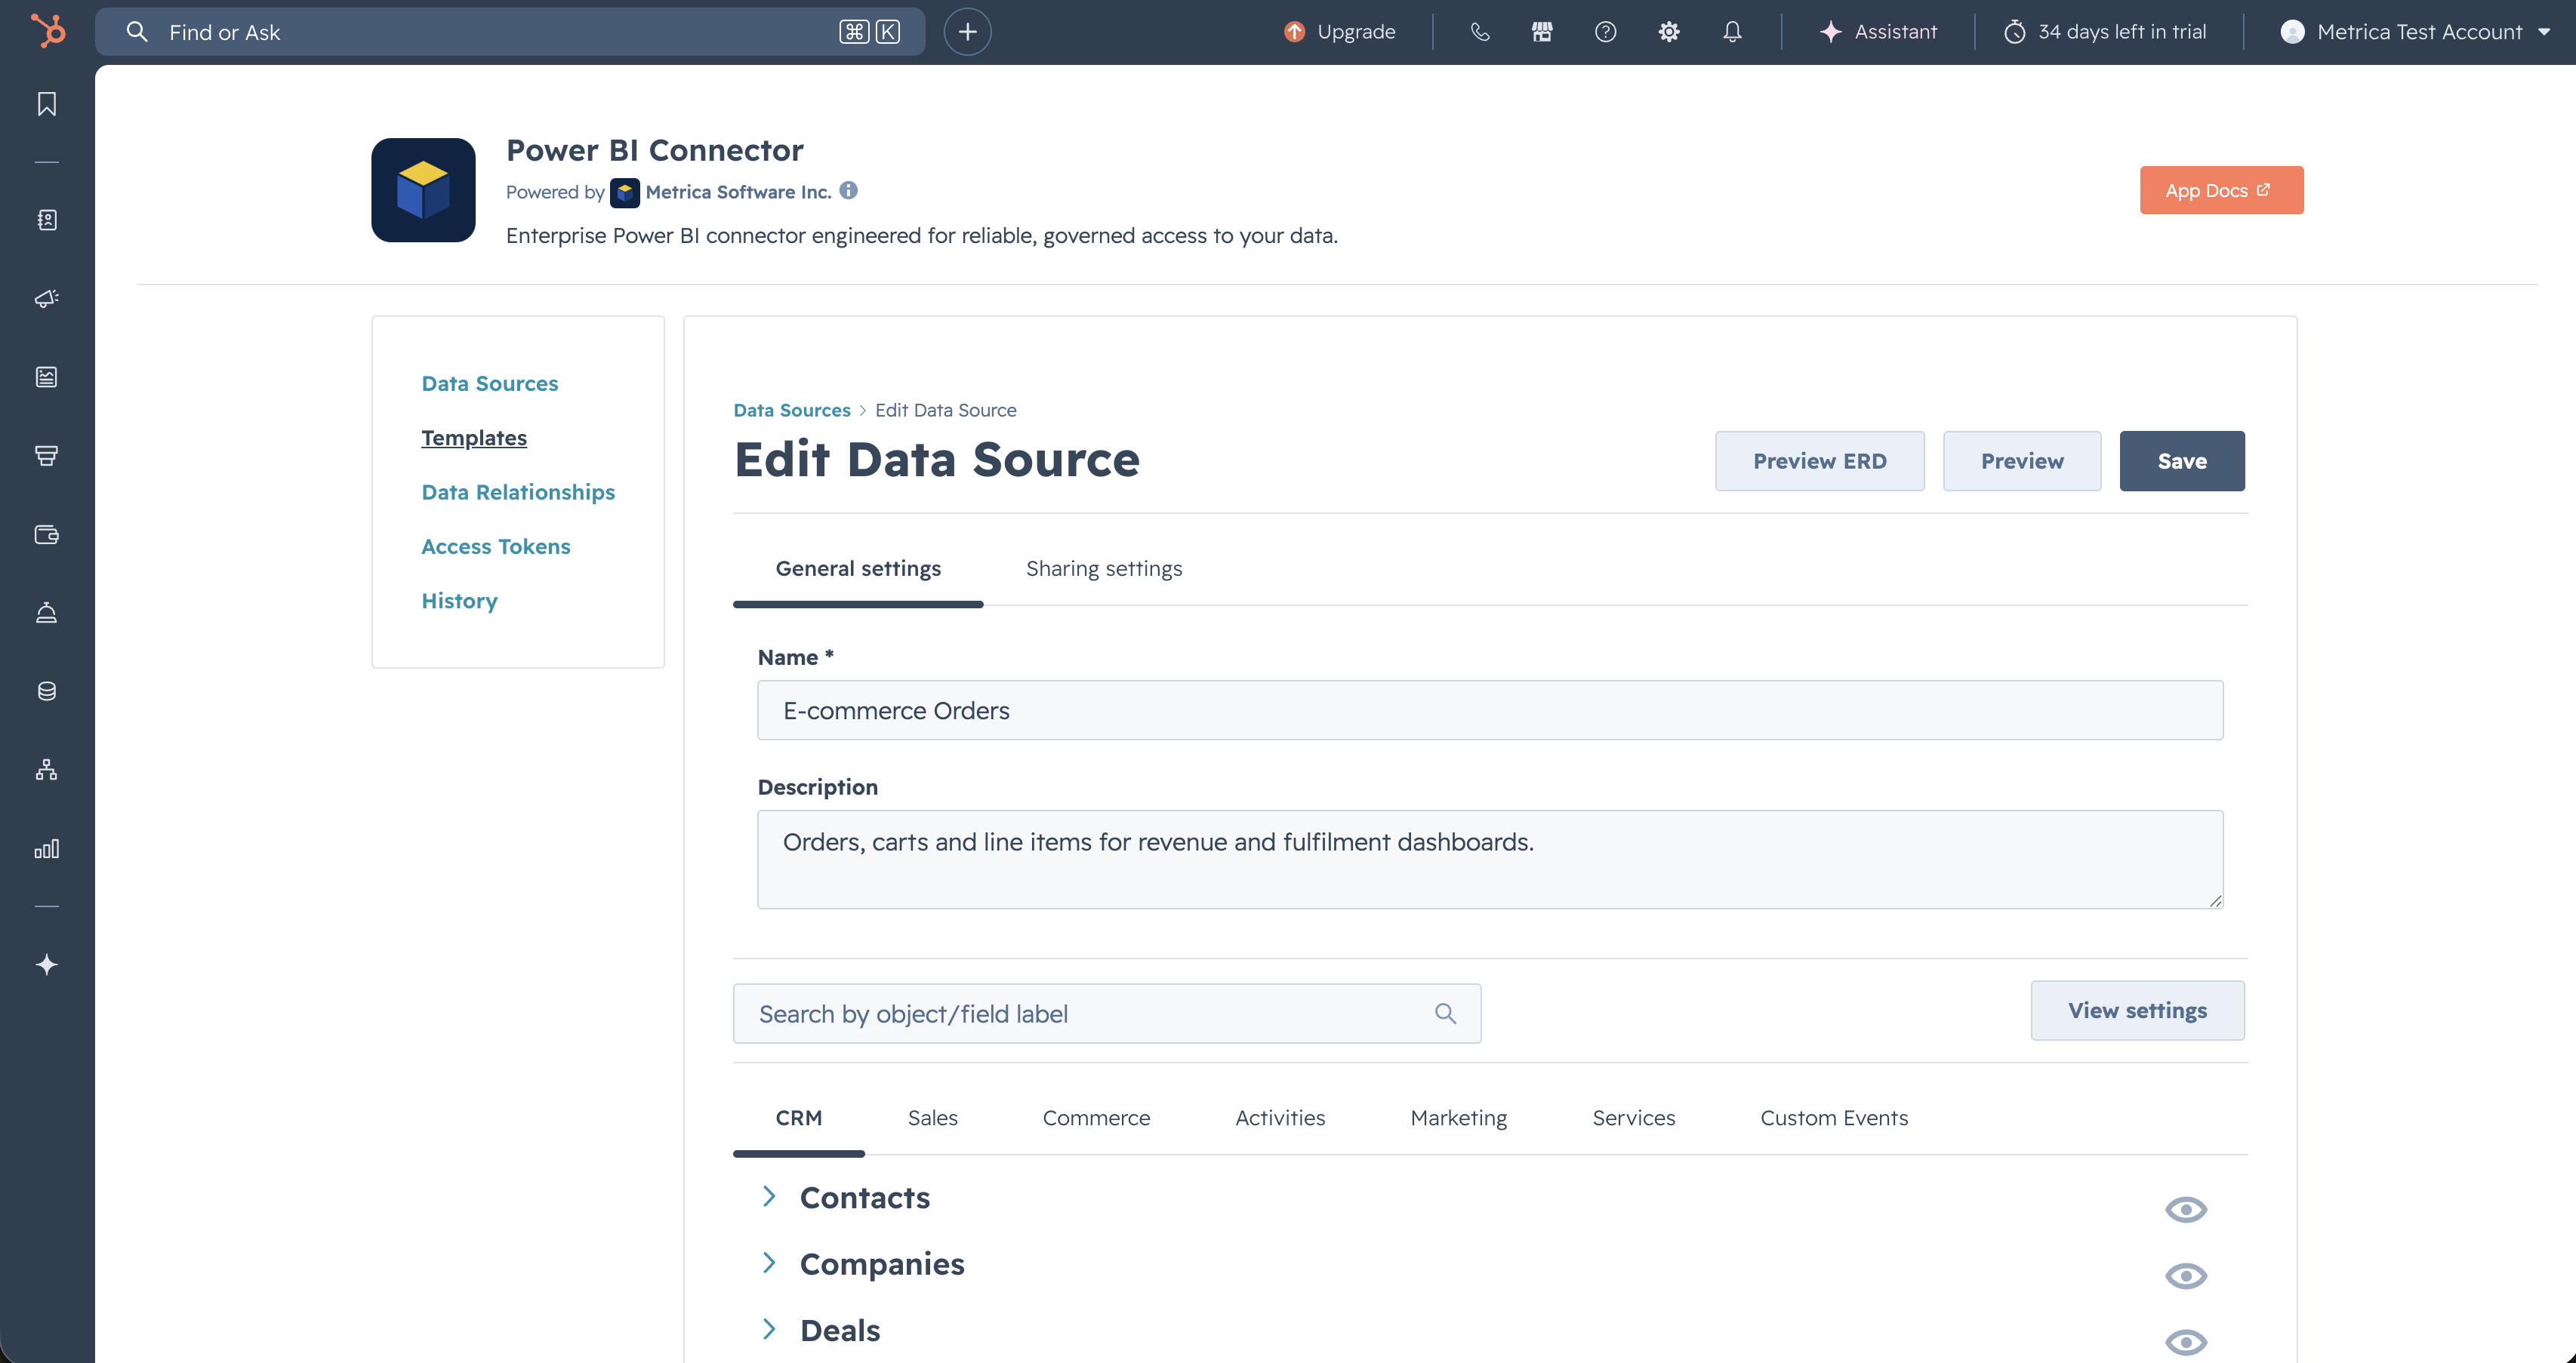Open the Marketing megaphone sidebar icon
Screen dimensions: 2576x1363
(47, 298)
